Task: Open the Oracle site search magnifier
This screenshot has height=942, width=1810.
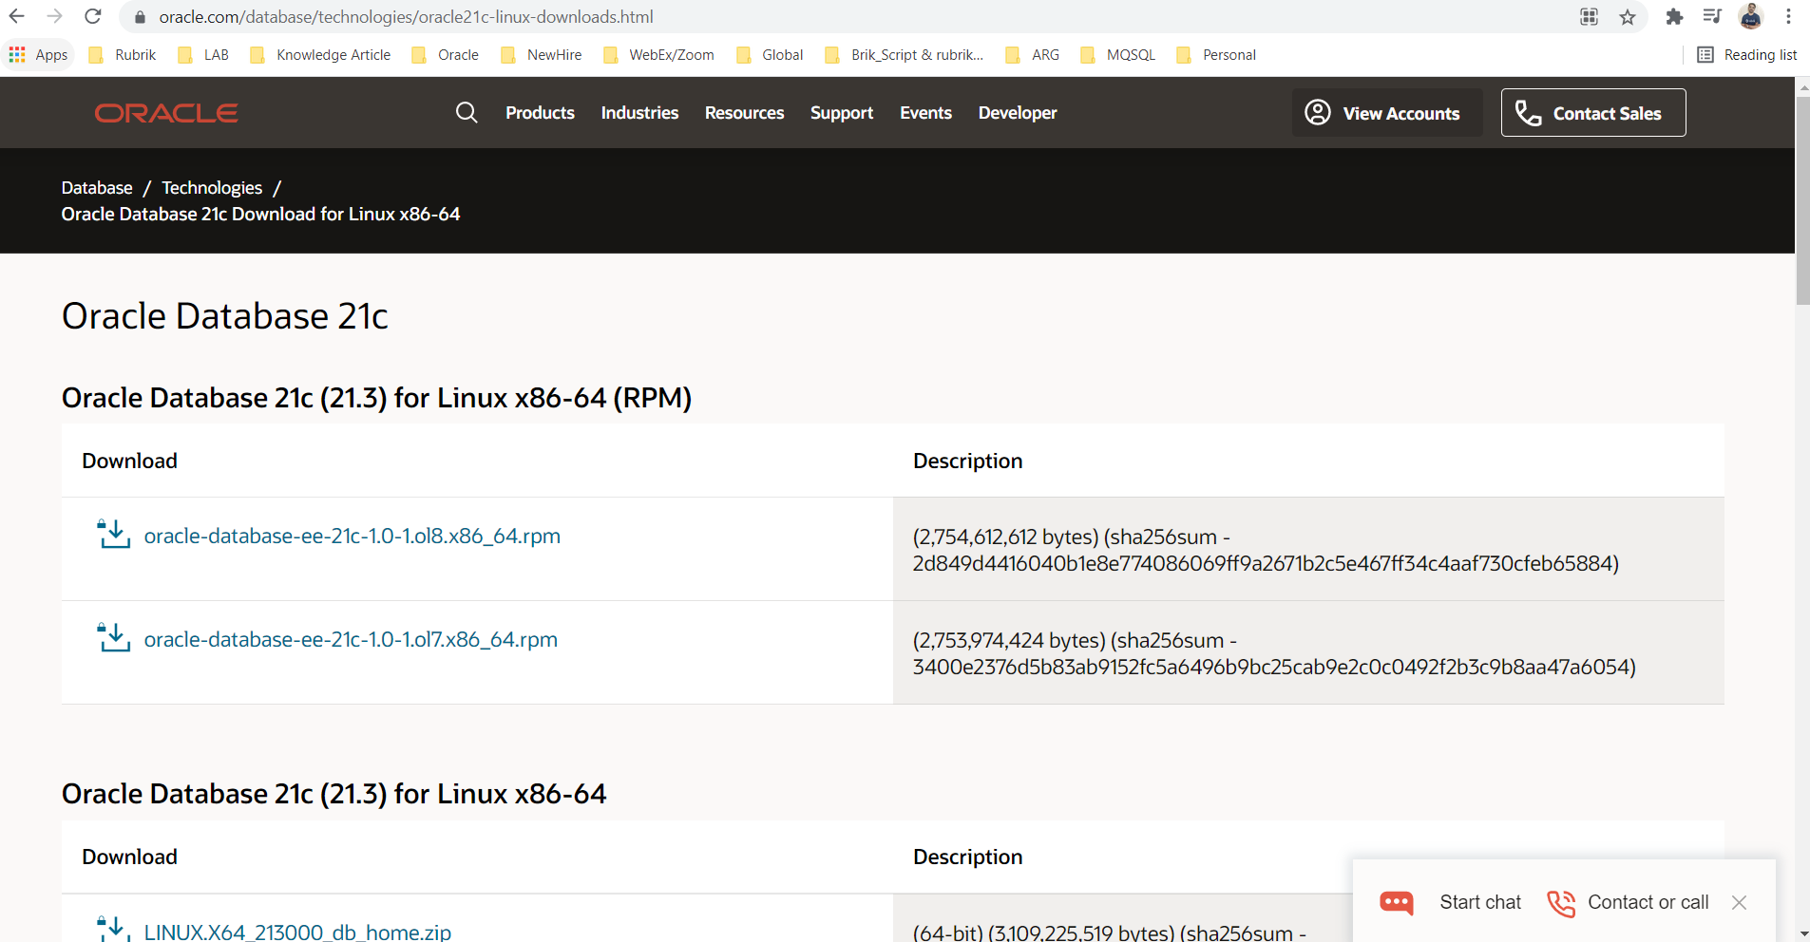Action: pyautogui.click(x=467, y=112)
